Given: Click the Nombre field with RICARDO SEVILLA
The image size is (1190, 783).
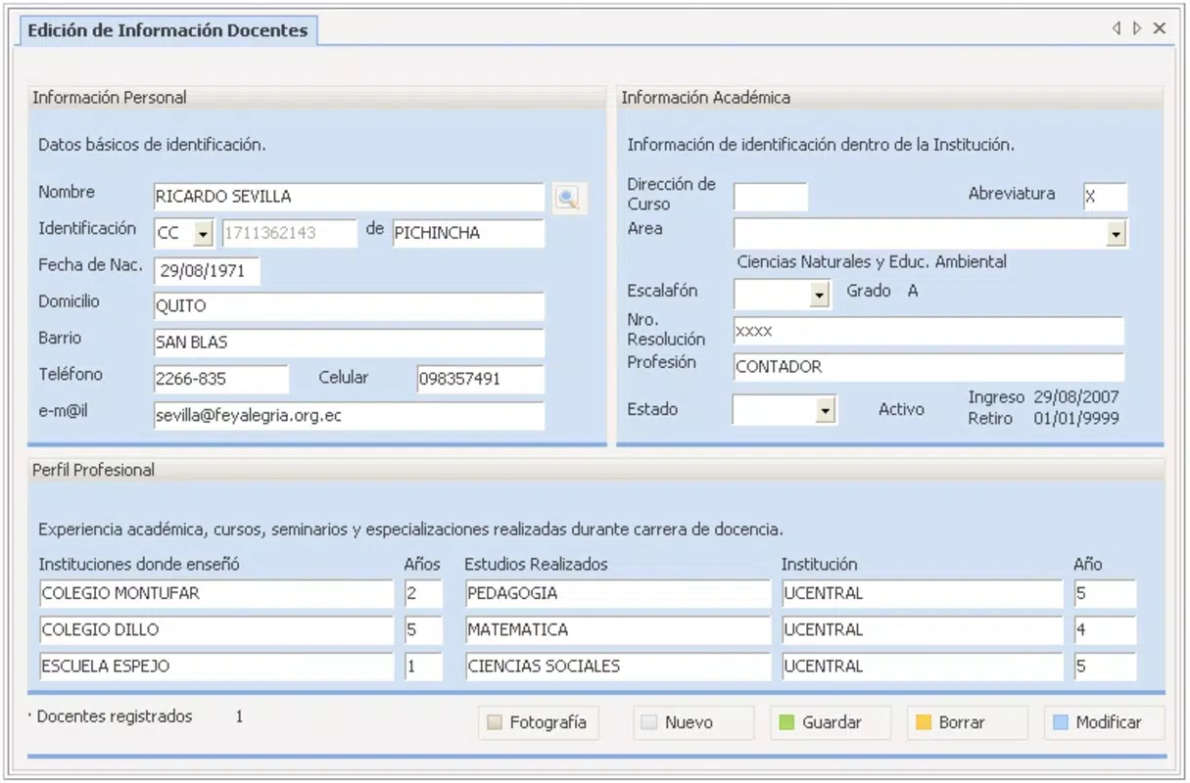Looking at the screenshot, I should pyautogui.click(x=349, y=197).
